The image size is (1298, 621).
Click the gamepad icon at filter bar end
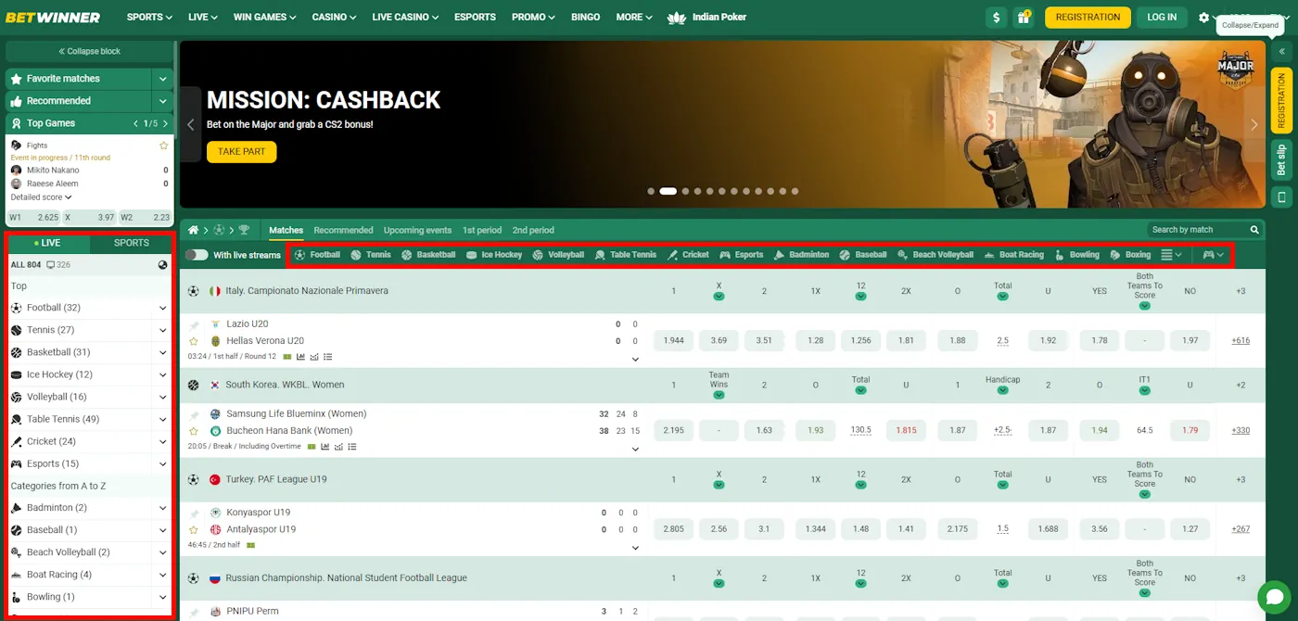[x=1210, y=254]
